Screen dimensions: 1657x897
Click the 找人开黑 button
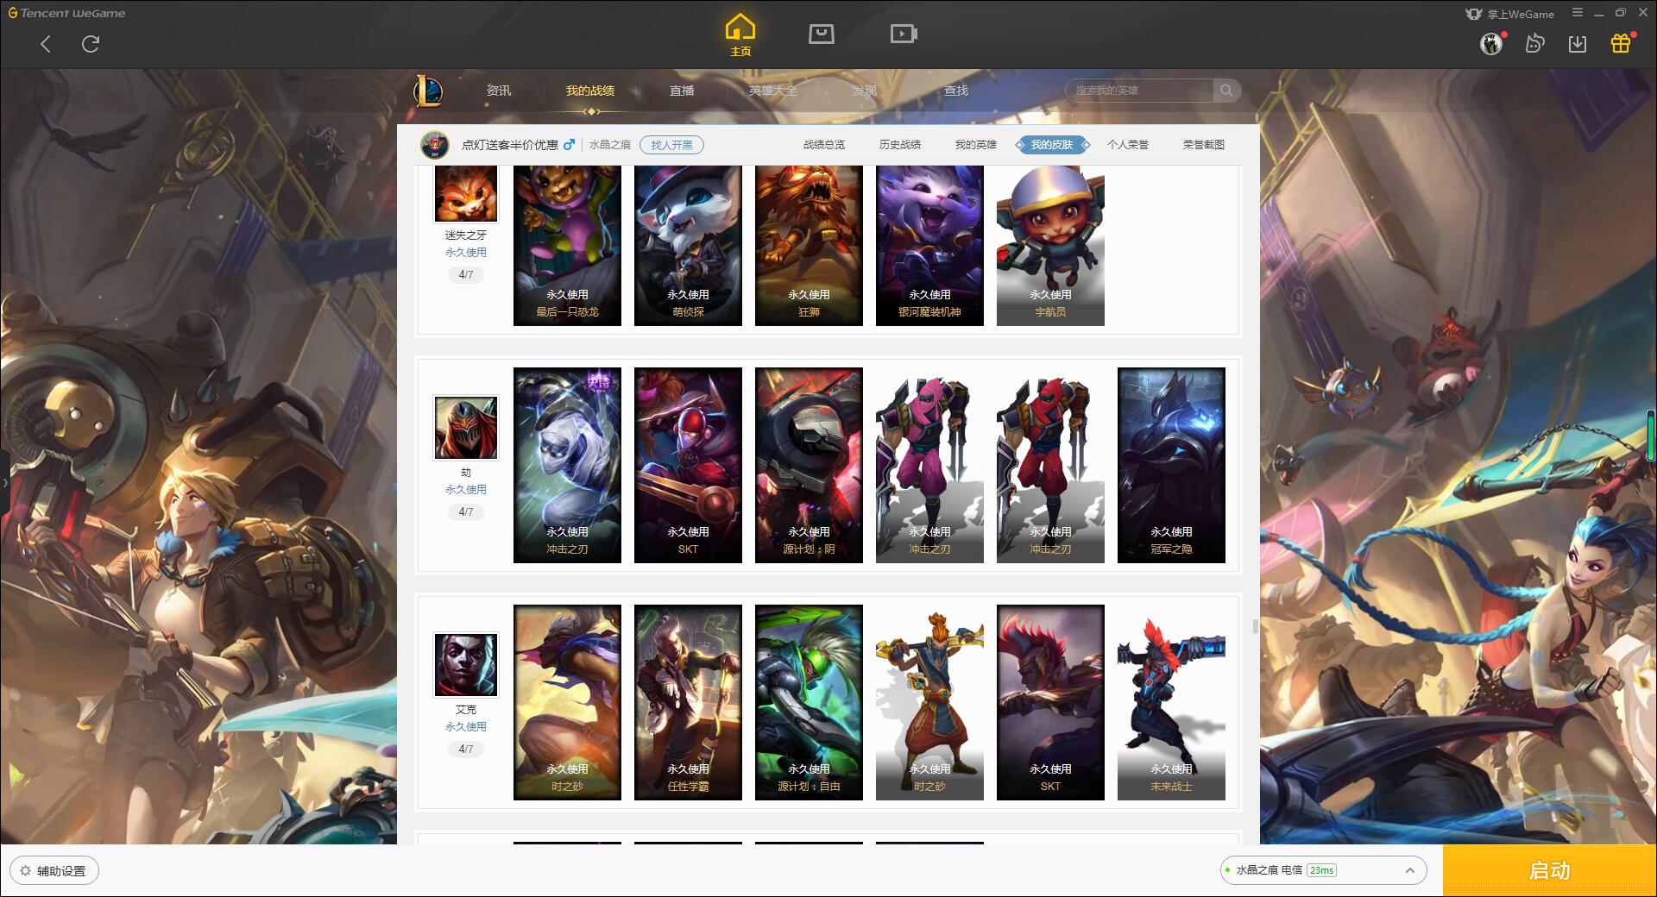671,145
